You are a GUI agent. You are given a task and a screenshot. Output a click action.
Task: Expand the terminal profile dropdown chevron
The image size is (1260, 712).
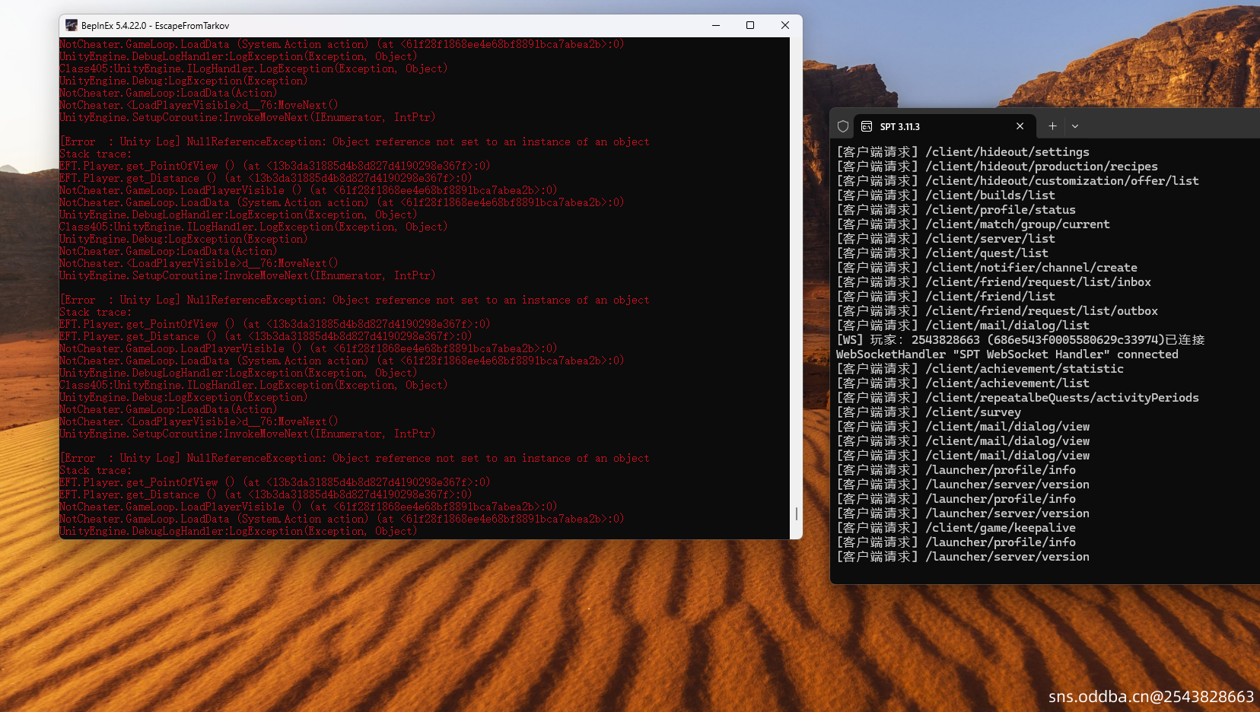click(x=1075, y=126)
